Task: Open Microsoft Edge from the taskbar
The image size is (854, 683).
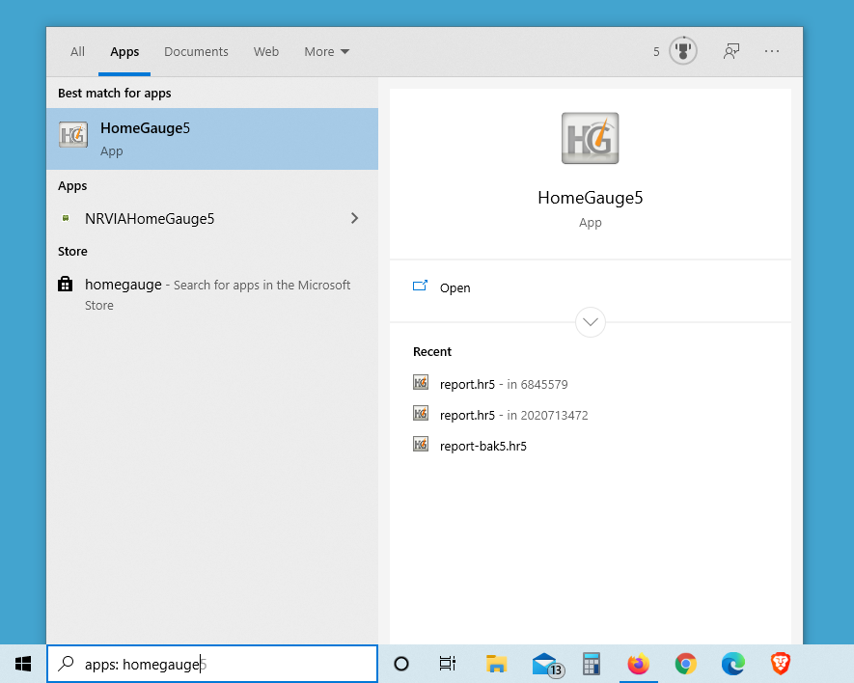Action: coord(733,664)
